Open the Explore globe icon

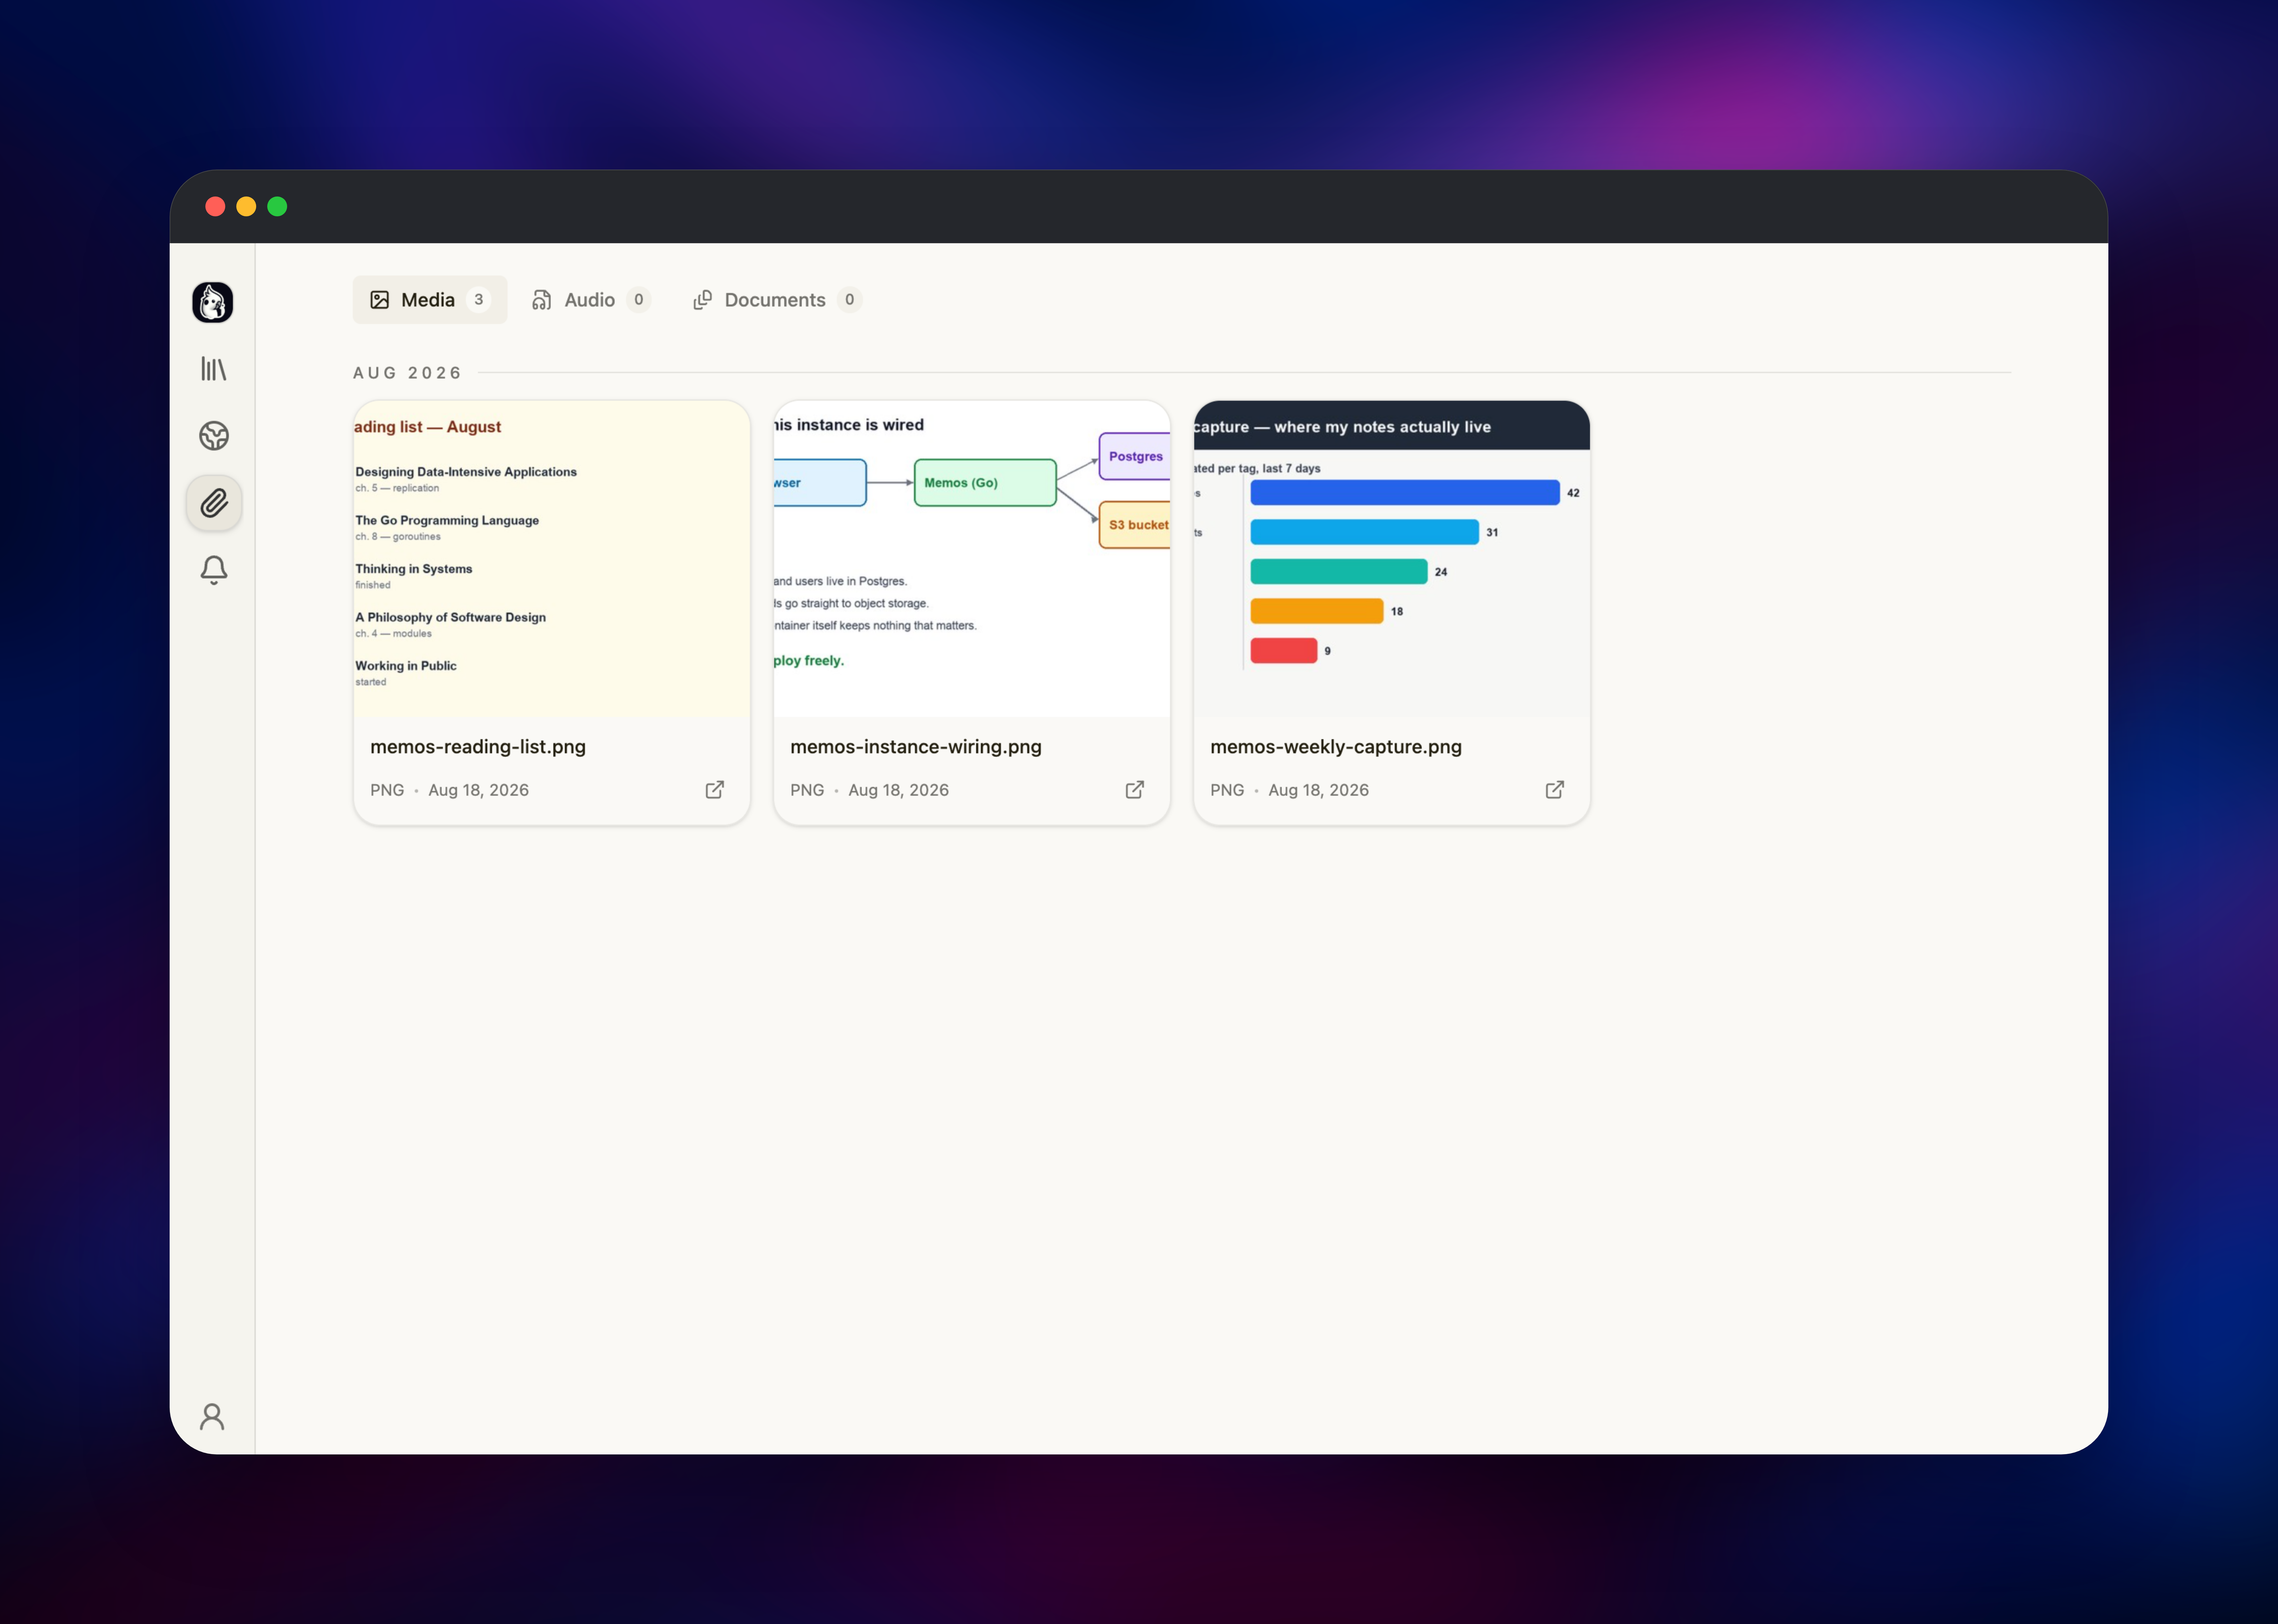[213, 436]
